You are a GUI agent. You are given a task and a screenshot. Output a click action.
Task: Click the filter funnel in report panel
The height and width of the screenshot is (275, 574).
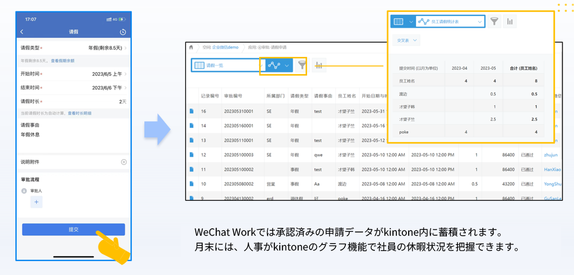click(x=494, y=22)
